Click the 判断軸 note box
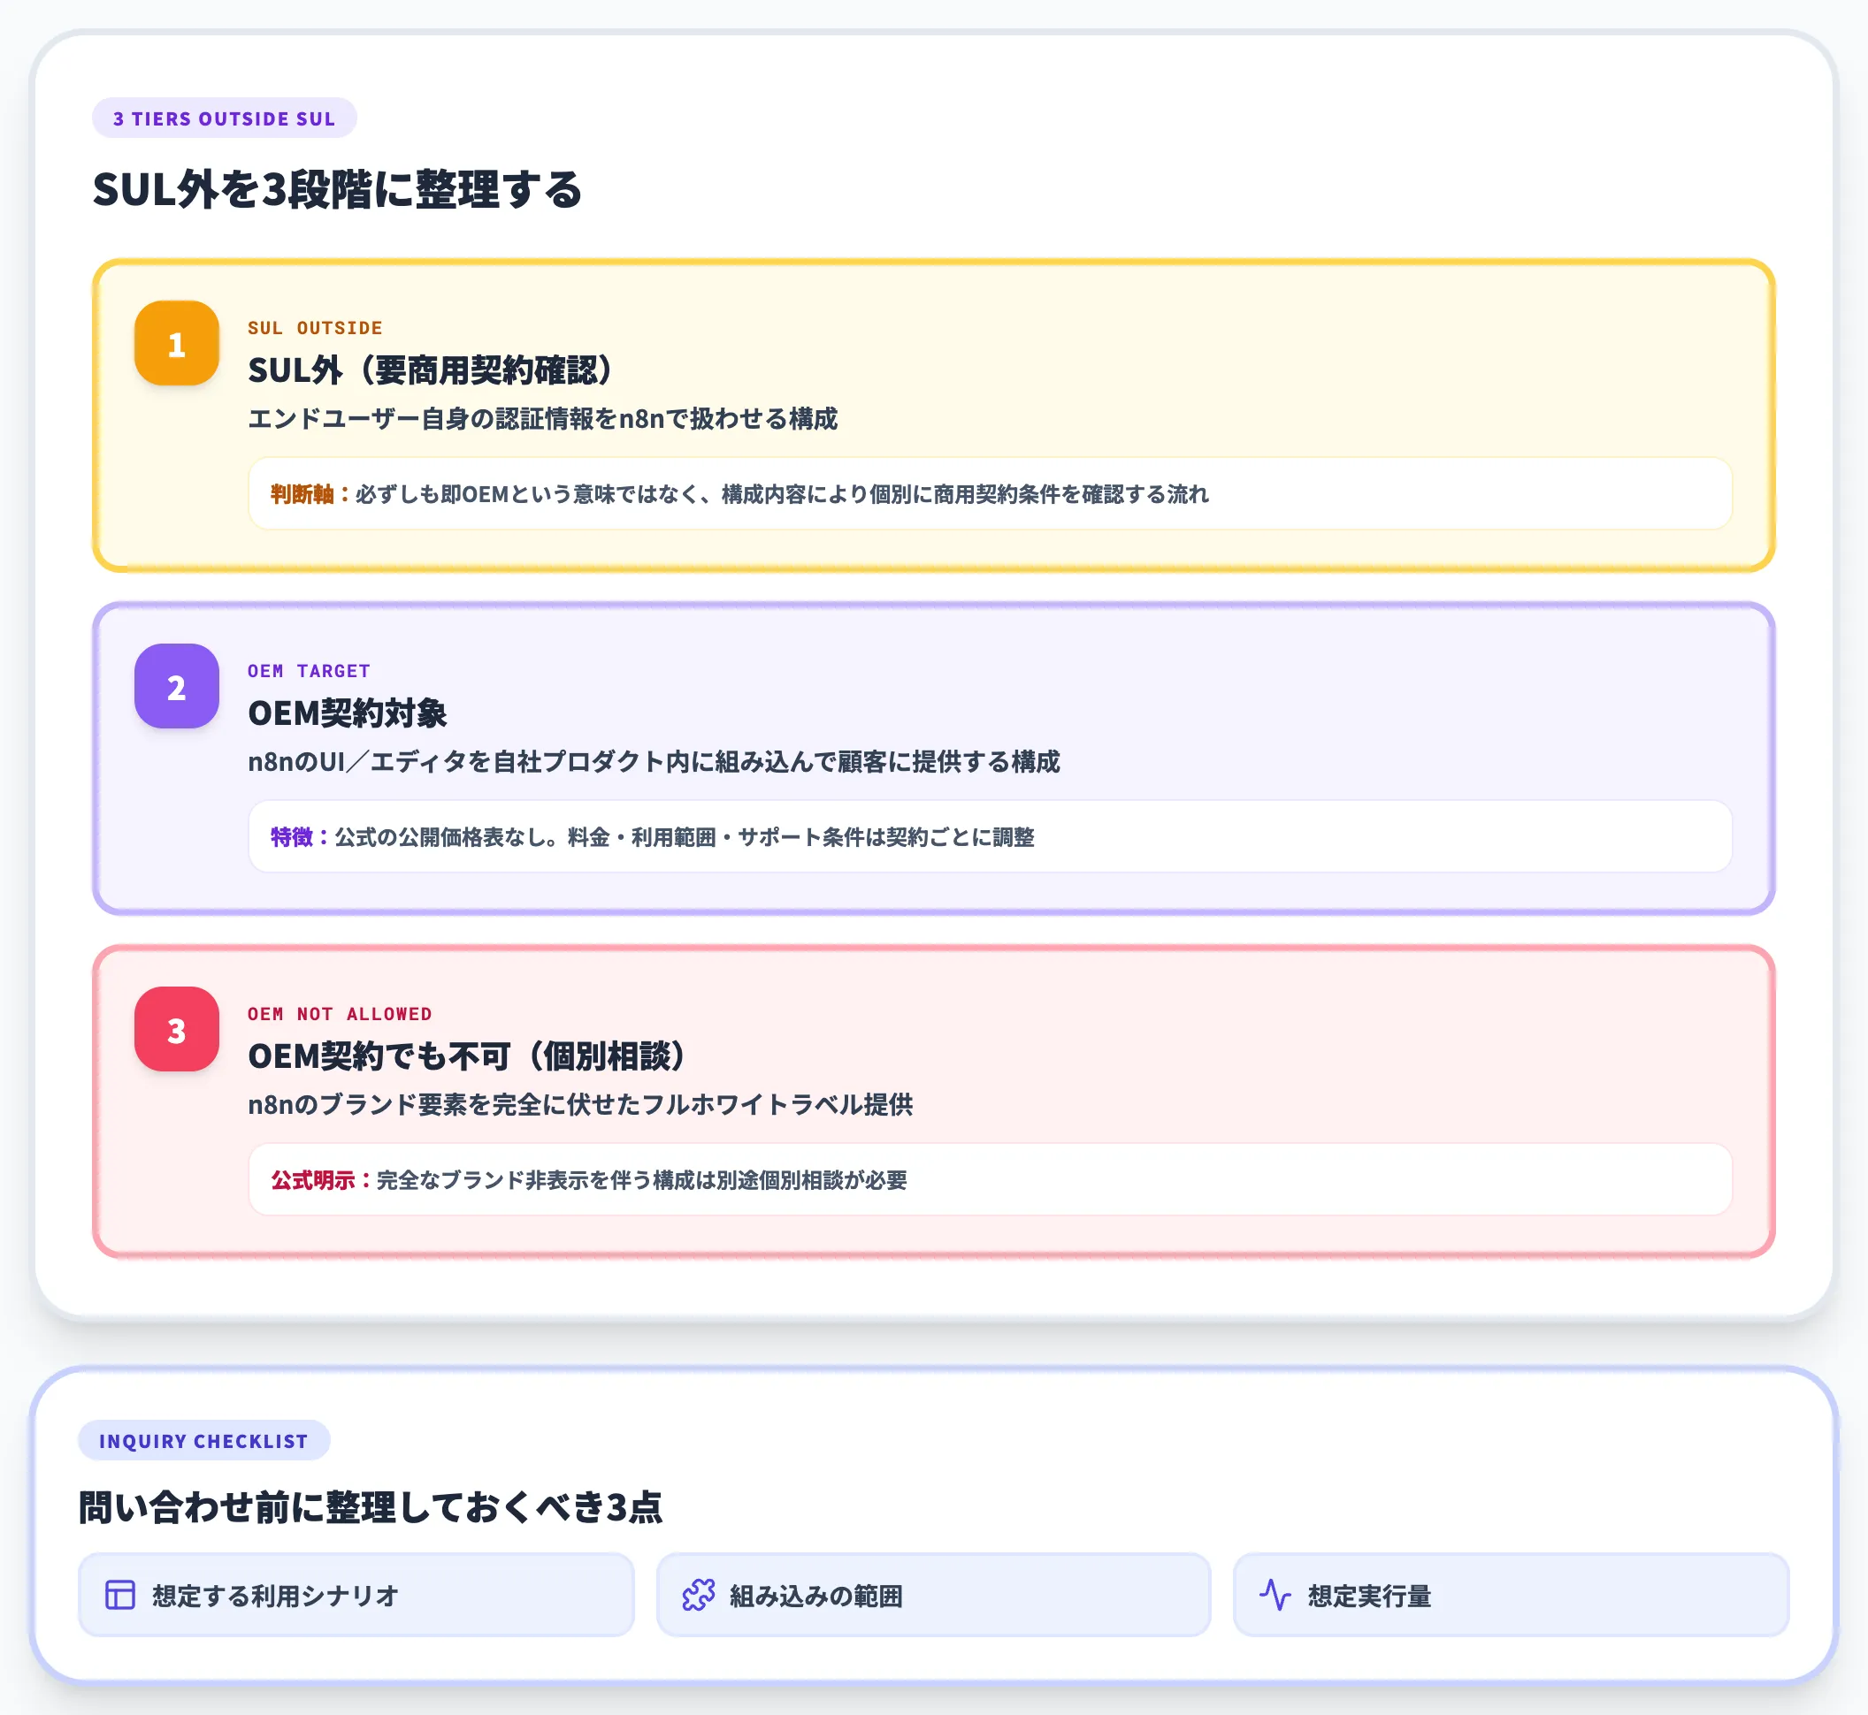Image resolution: width=1868 pixels, height=1715 pixels. [x=990, y=493]
